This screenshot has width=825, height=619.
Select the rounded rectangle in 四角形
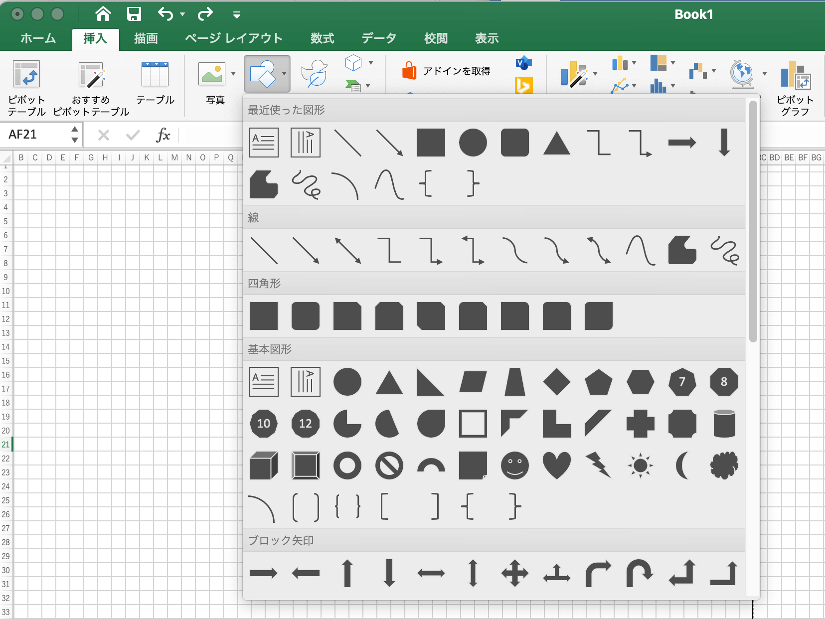click(x=306, y=316)
